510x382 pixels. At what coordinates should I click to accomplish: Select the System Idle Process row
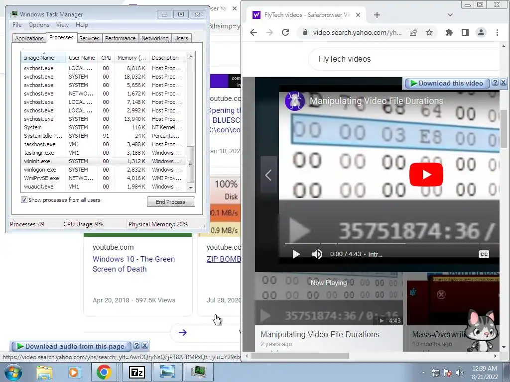104,136
